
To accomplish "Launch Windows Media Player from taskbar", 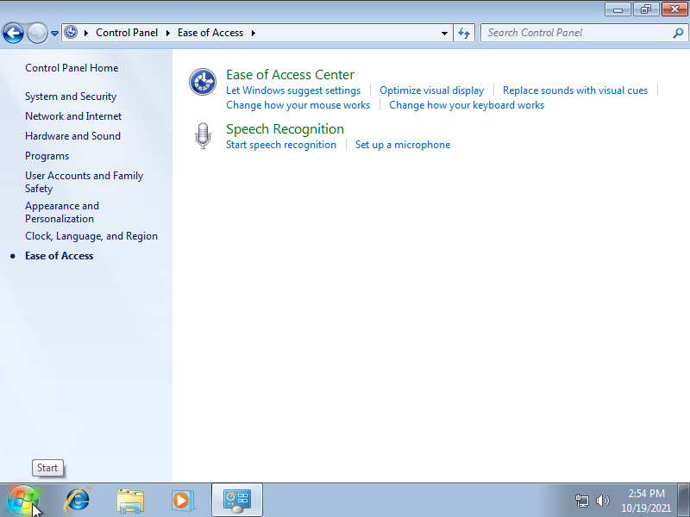I will click(183, 500).
